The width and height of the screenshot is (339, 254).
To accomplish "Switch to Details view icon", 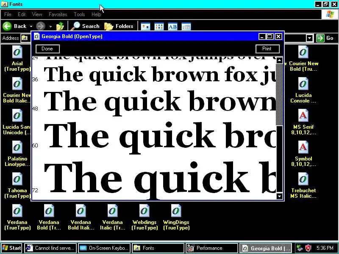I will tap(186, 27).
